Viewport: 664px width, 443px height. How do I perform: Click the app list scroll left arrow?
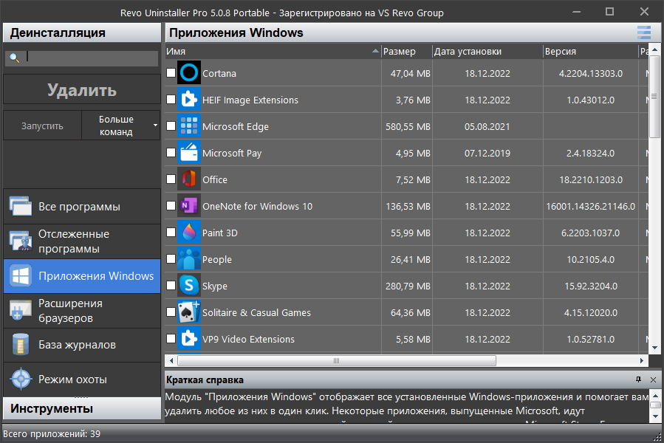[171, 361]
